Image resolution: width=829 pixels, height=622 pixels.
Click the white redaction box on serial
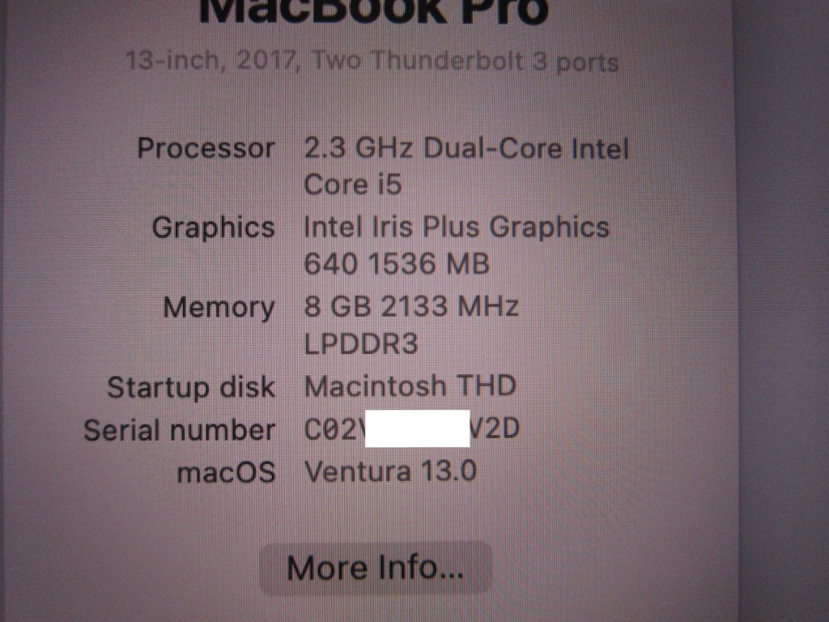point(417,428)
